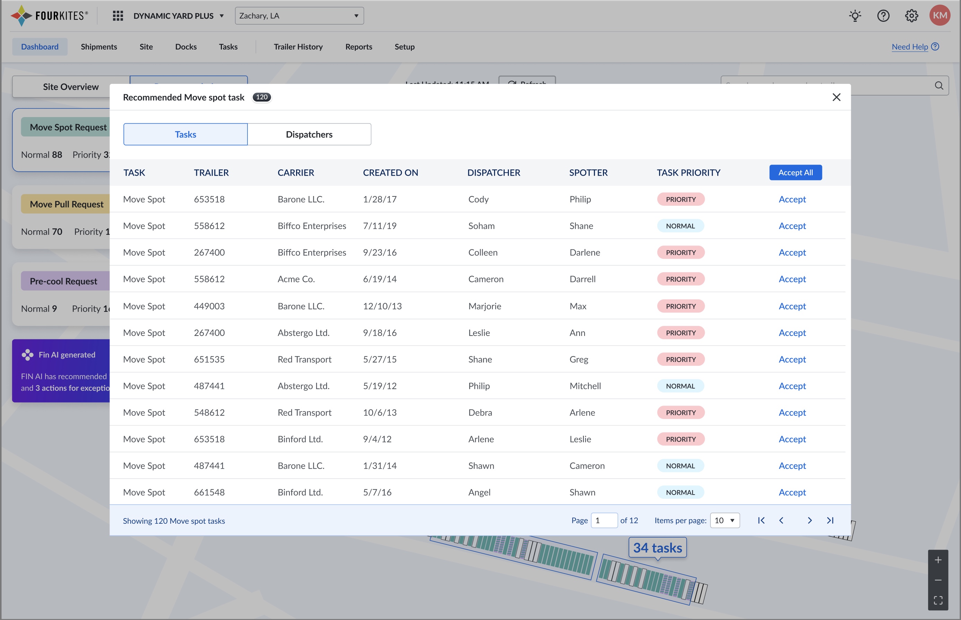Click the Move Spot Request card label
Viewport: 961px width, 620px height.
coord(68,127)
